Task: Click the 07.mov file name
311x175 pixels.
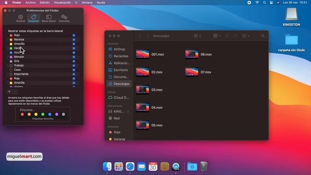Action: (206, 72)
